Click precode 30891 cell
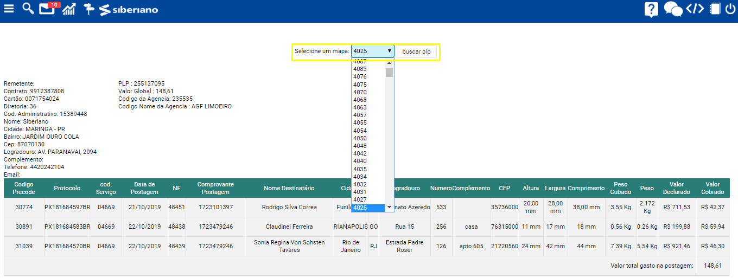Viewport: 738px width, 278px height. [24, 227]
